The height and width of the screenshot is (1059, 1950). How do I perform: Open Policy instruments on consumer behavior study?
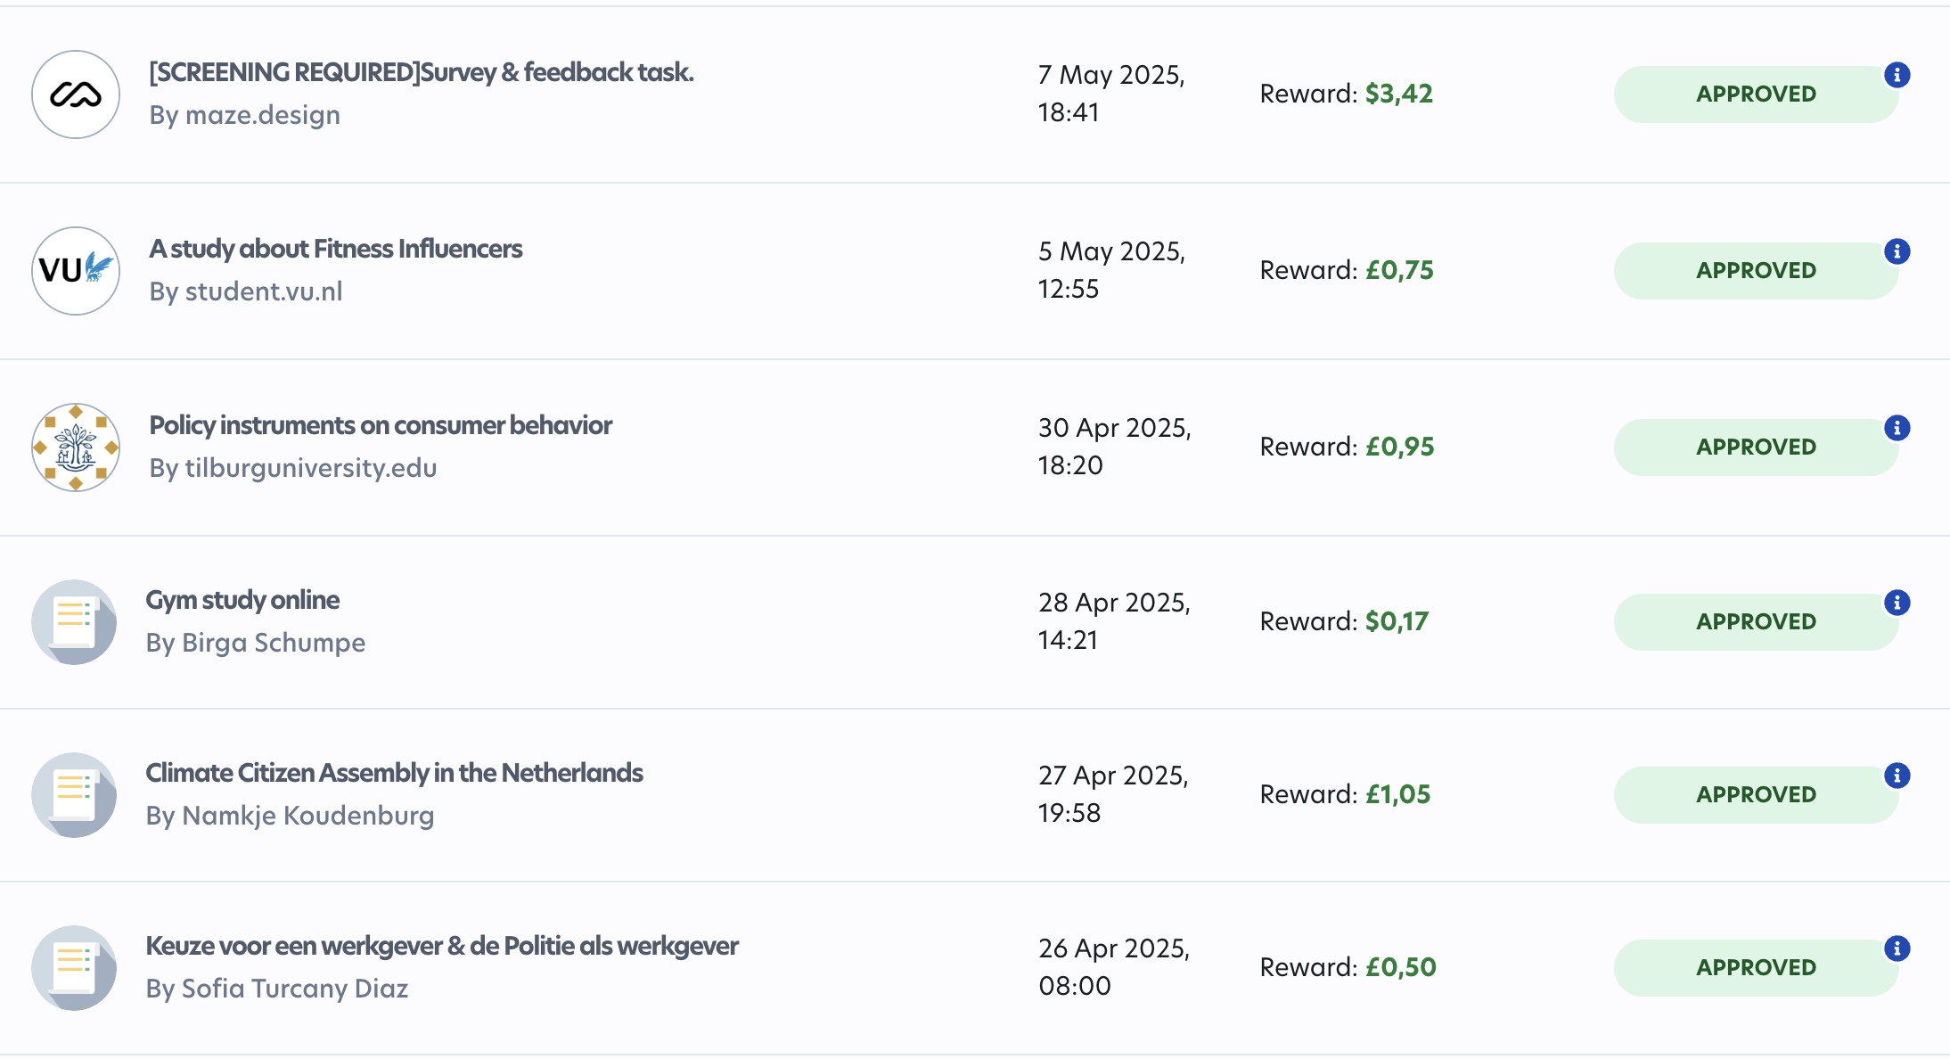(x=381, y=425)
